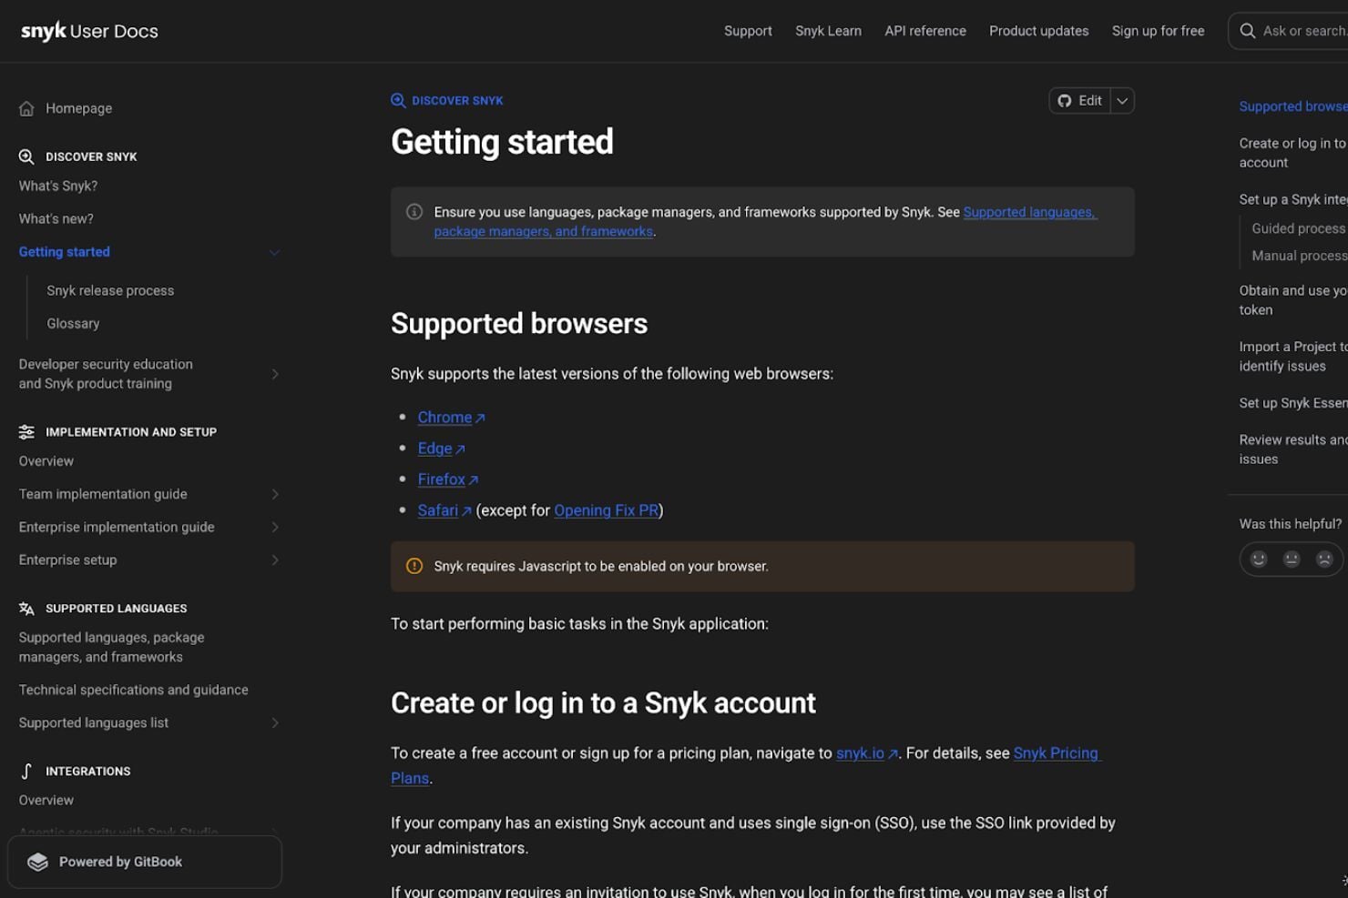Select Technical specifications and guidance

pos(134,690)
